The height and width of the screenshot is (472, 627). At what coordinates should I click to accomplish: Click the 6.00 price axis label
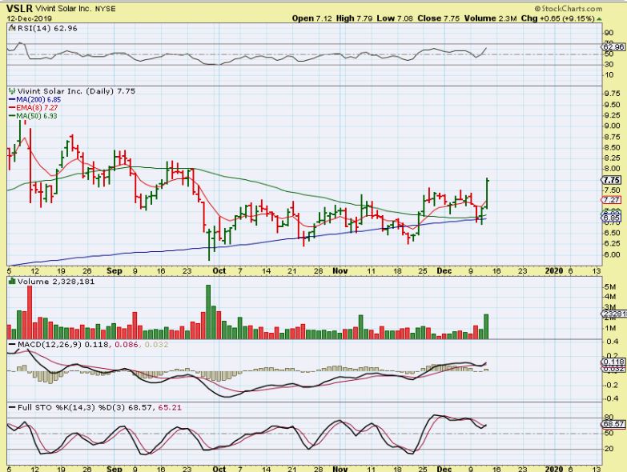click(x=613, y=254)
